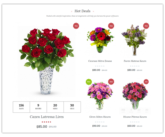Click the star rating under Furen Matena Kazen
The image size is (165, 137).
pos(135,66)
